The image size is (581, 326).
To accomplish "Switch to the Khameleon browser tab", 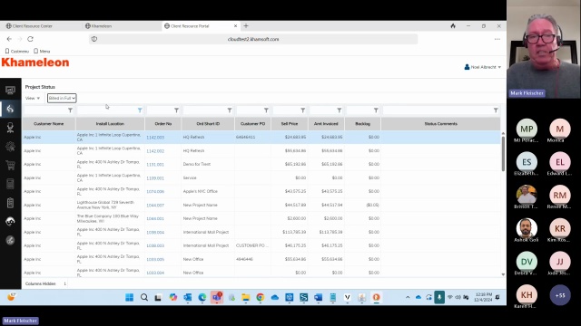I will pos(122,26).
